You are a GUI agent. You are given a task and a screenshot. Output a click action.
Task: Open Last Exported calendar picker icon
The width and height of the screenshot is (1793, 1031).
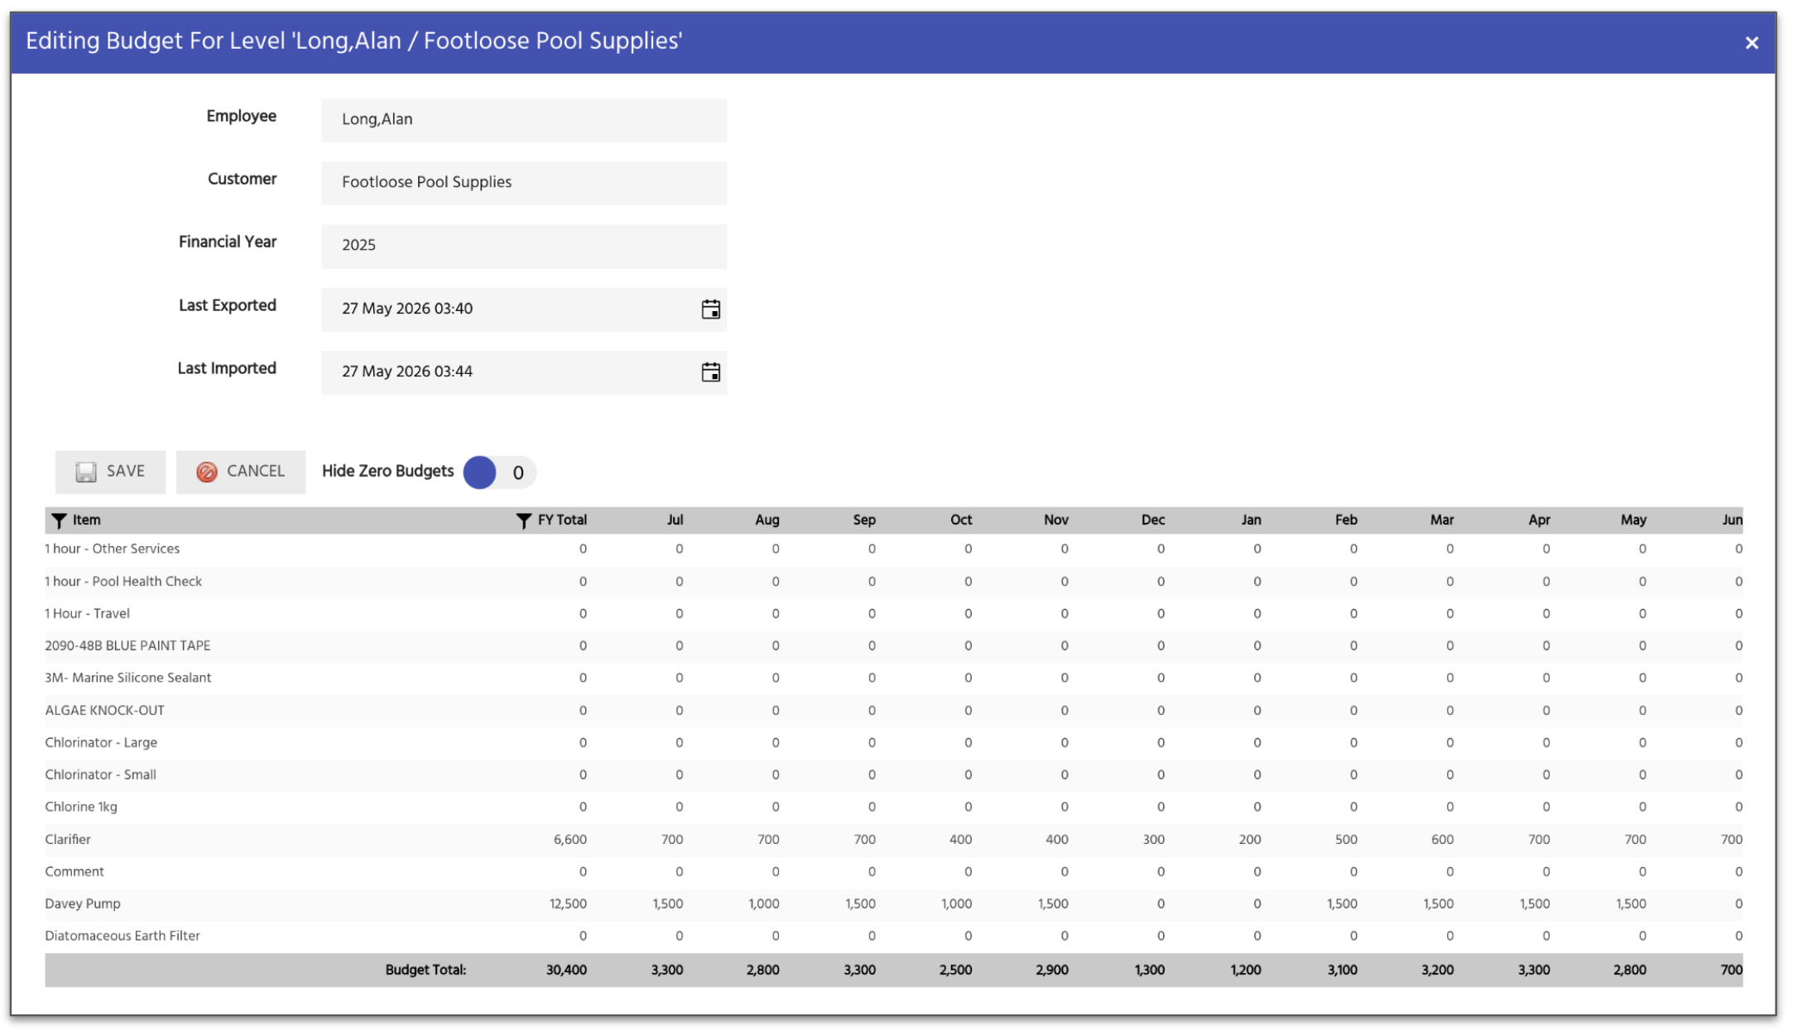point(710,309)
